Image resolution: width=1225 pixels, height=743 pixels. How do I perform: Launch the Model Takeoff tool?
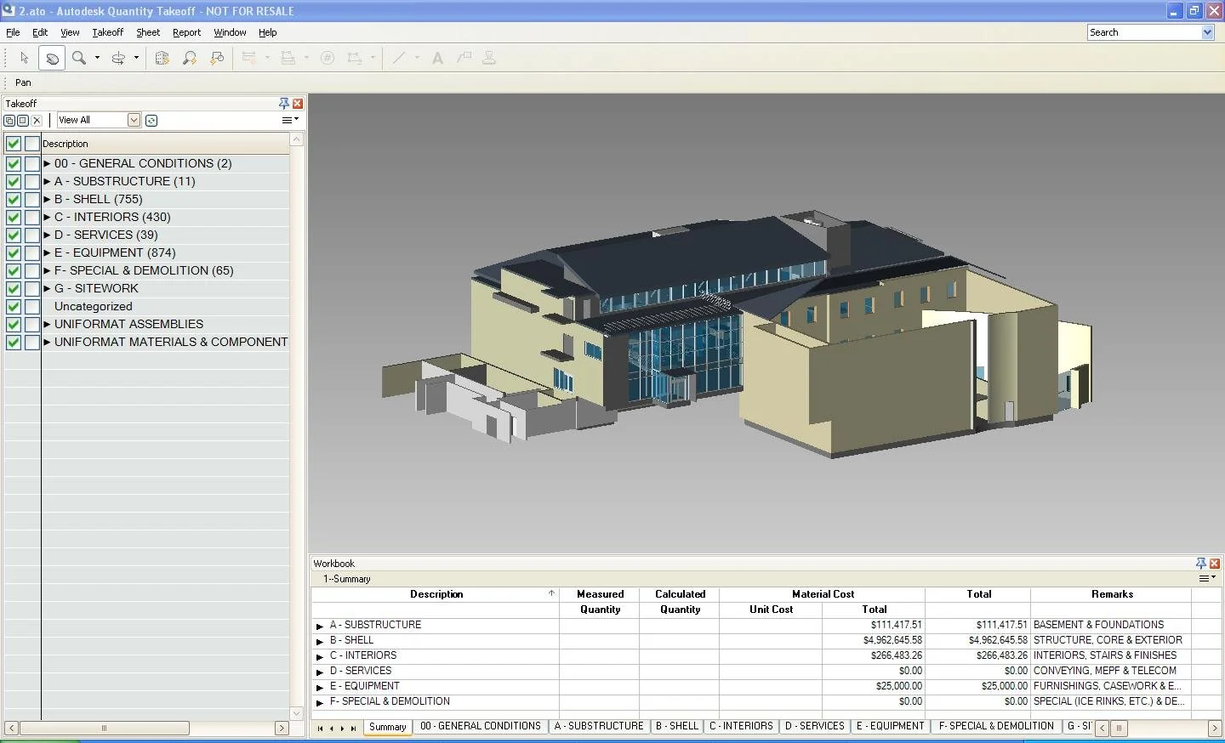coord(161,58)
